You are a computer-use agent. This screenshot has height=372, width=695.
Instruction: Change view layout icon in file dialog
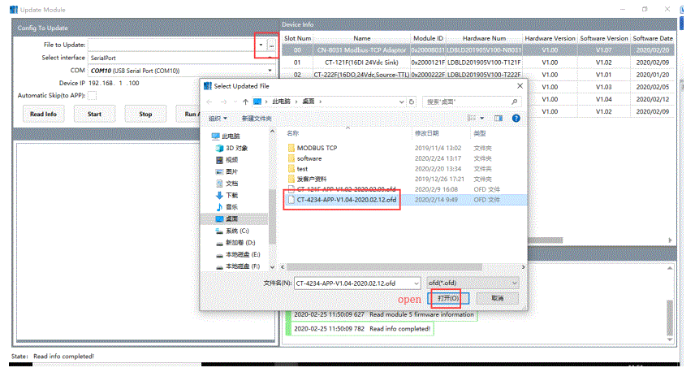[472, 119]
